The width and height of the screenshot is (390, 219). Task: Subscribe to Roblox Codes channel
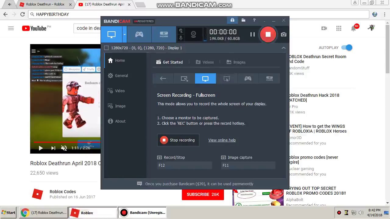(x=203, y=194)
